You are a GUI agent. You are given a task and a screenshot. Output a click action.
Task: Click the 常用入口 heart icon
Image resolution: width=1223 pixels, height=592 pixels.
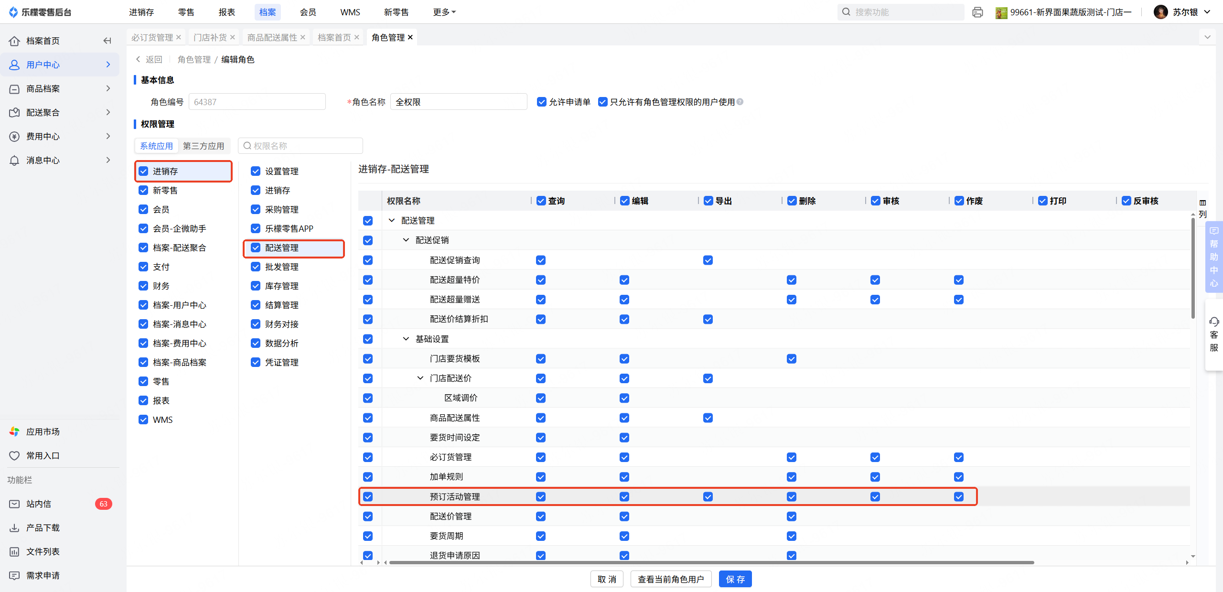click(x=15, y=455)
